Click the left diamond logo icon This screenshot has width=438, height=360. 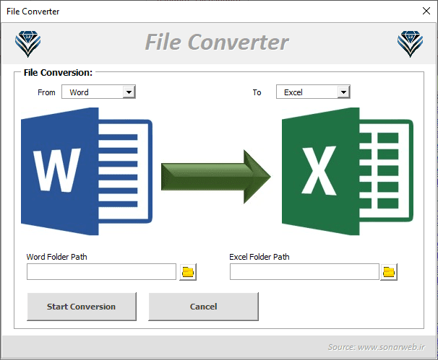(27, 44)
